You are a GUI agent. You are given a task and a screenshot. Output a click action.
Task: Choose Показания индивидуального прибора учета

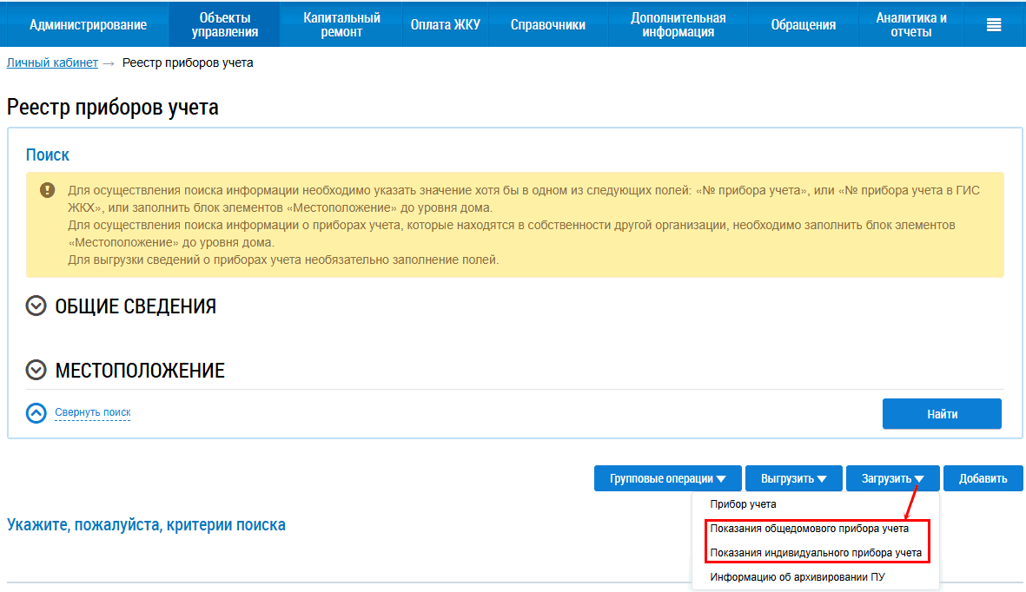[815, 552]
